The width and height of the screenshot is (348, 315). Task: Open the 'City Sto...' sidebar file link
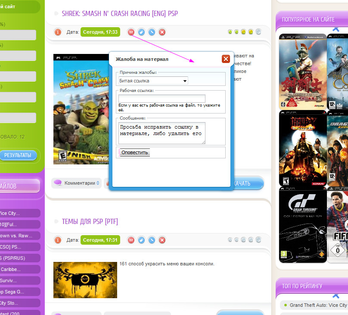(x=19, y=303)
